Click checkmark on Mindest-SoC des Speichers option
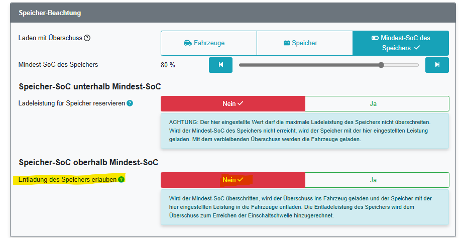Image resolution: width=465 pixels, height=238 pixels. (416, 48)
